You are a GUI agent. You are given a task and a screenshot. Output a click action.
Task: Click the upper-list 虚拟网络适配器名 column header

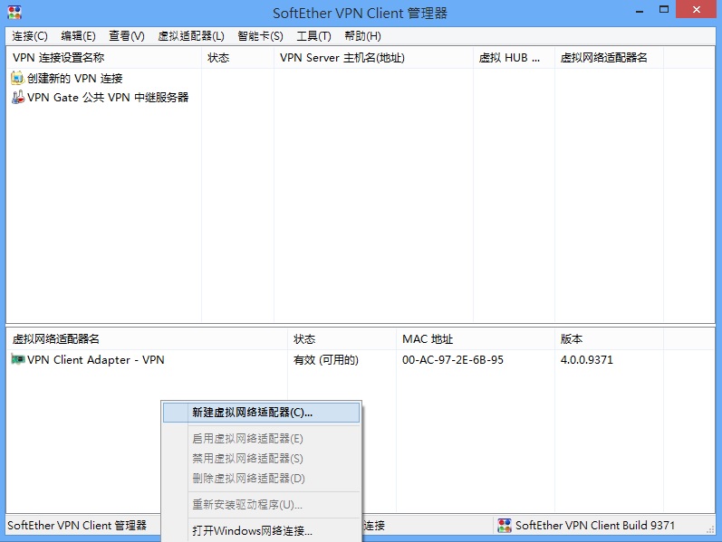coord(609,58)
